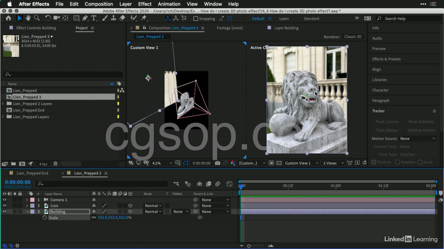Go to the Home screen icon

click(8, 18)
